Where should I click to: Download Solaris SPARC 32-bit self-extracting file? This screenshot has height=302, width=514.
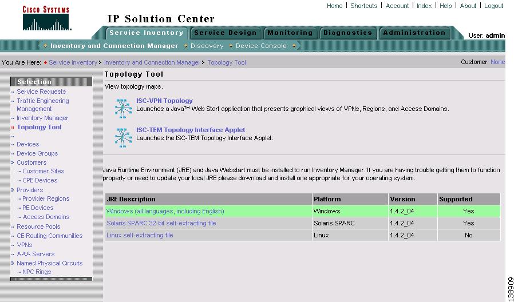161,223
